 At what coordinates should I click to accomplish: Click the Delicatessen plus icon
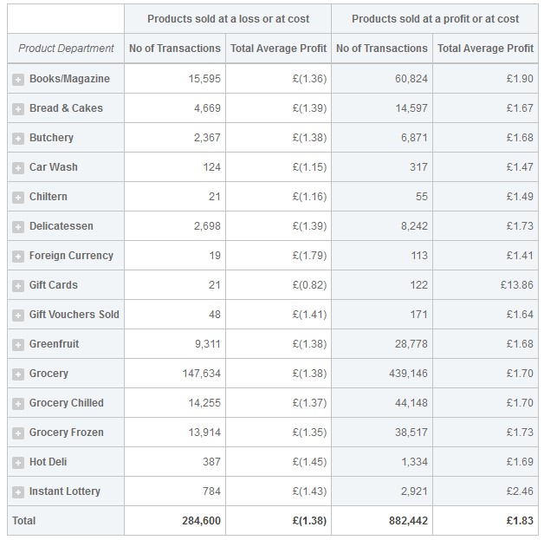(x=18, y=227)
